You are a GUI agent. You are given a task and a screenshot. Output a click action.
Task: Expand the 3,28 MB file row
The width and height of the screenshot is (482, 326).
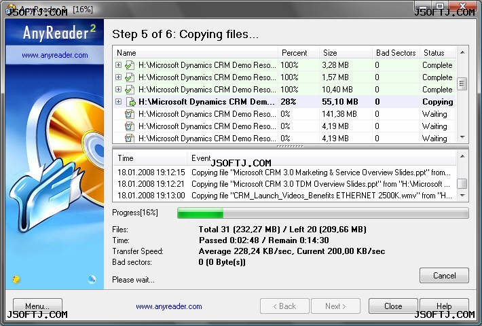[118, 65]
